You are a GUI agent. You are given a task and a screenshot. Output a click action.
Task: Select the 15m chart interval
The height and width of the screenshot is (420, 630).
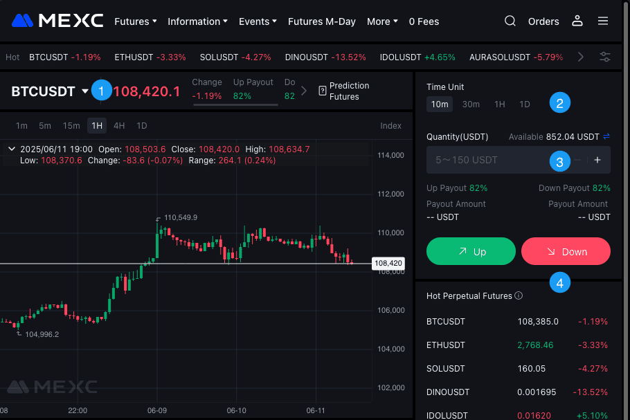[71, 126]
